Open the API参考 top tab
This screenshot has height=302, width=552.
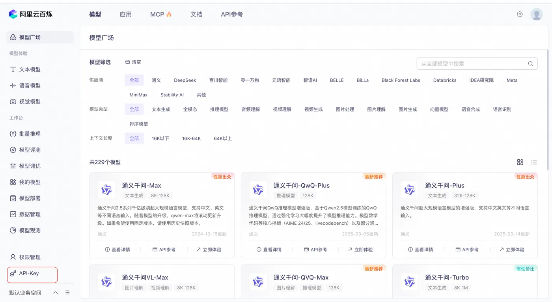[x=232, y=14]
